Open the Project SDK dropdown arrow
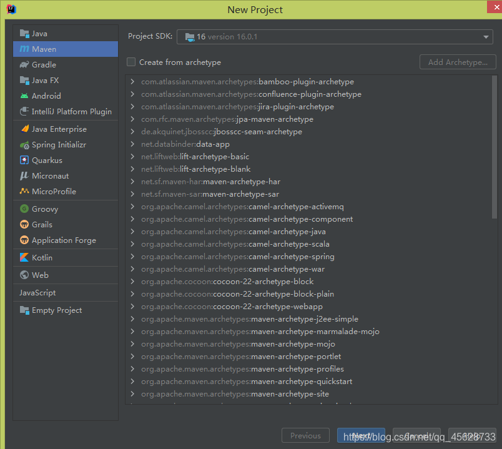The image size is (502, 449). pos(486,37)
